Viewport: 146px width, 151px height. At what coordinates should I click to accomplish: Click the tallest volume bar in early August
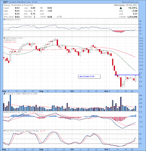pos(10,103)
